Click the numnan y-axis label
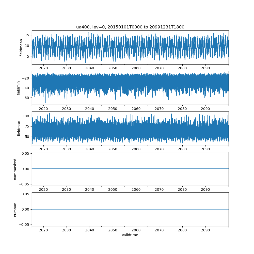The width and height of the screenshot is (254, 254). (15, 209)
